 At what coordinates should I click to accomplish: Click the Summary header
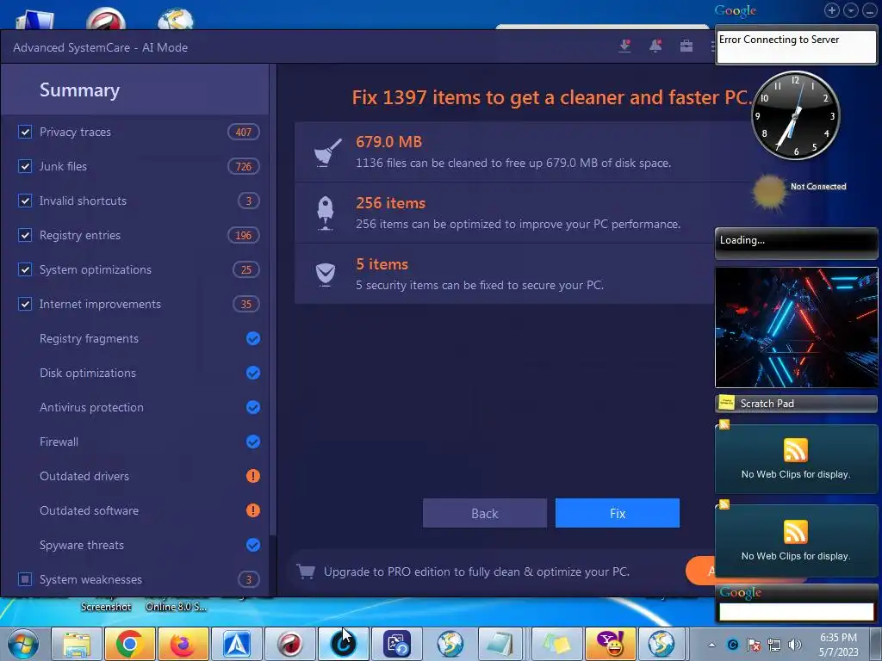point(79,90)
